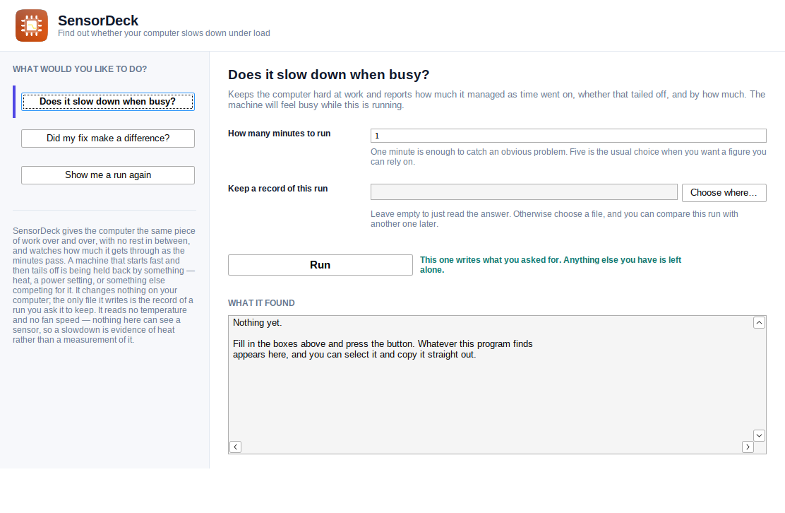Click the 'Keep a record of this run' label
Image resolution: width=785 pixels, height=513 pixels.
coord(278,189)
